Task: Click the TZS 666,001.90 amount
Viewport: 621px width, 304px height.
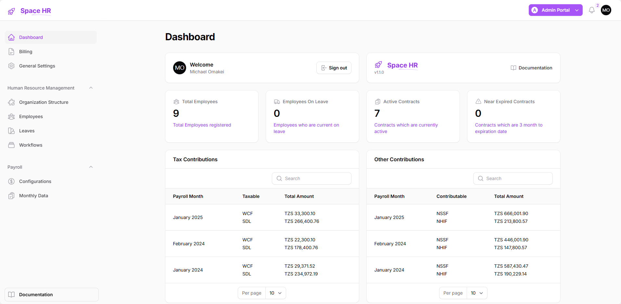Action: (x=511, y=213)
